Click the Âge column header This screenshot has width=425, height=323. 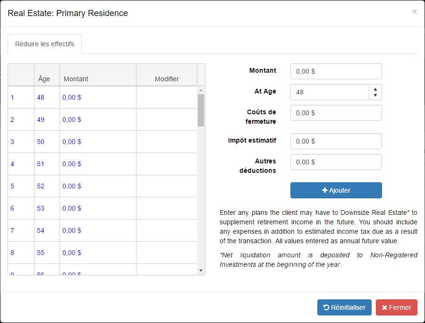(44, 79)
